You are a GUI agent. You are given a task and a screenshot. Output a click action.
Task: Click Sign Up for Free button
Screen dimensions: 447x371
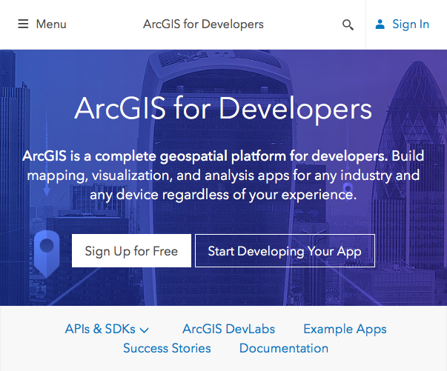click(131, 250)
